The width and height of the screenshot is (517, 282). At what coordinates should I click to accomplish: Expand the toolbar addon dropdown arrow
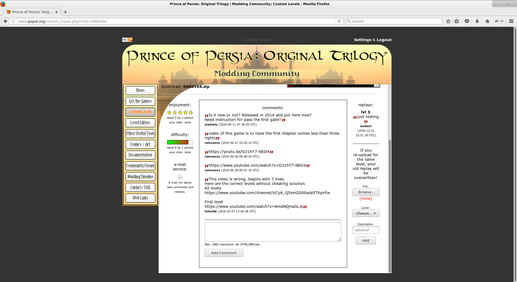(502, 21)
